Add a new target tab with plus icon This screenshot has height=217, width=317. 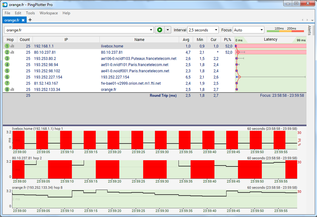30,20
